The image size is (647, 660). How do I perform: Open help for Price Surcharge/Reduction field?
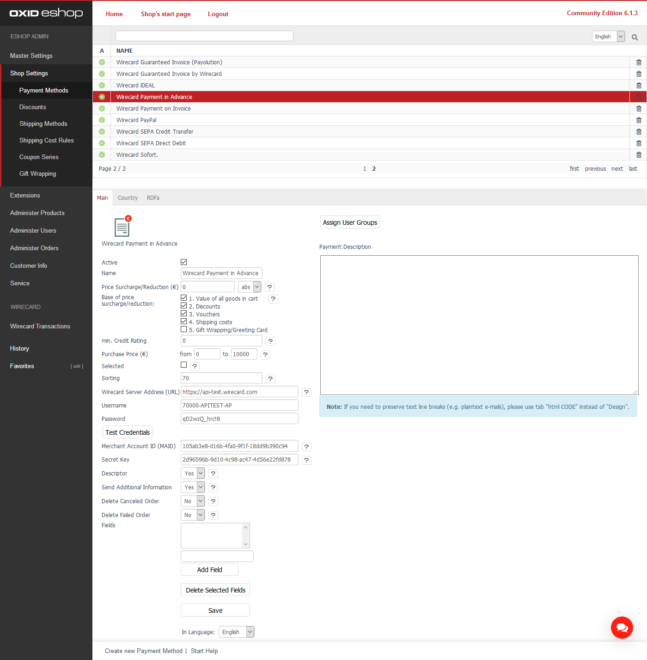tap(269, 287)
